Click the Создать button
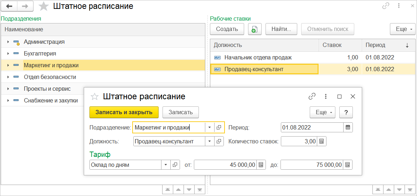Viewport: 417px width, 196px height. click(x=227, y=29)
